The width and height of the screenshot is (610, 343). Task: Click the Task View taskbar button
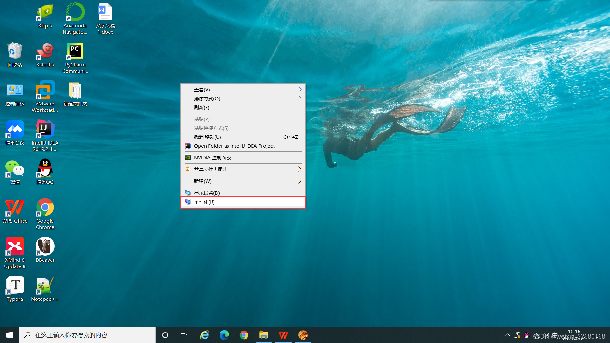(x=184, y=335)
